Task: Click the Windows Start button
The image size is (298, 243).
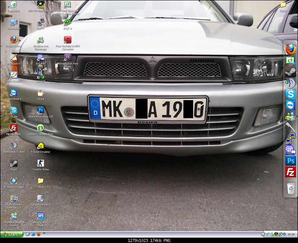Action: click(11, 234)
